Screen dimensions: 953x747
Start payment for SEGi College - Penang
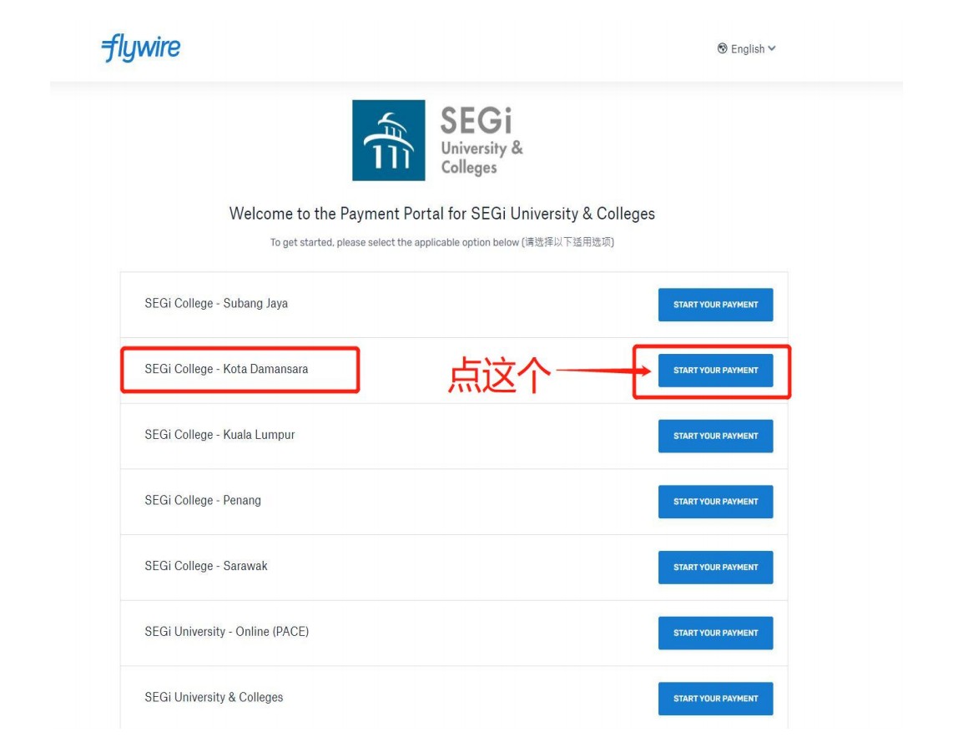coord(715,502)
